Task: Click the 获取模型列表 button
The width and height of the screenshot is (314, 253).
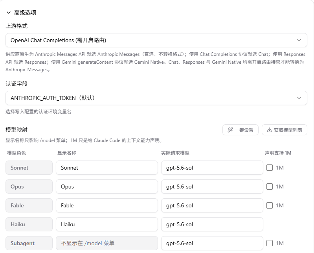Action: [x=285, y=130]
